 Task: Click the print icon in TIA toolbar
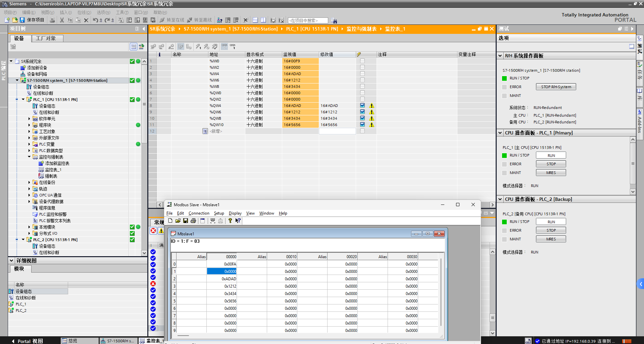(x=52, y=20)
